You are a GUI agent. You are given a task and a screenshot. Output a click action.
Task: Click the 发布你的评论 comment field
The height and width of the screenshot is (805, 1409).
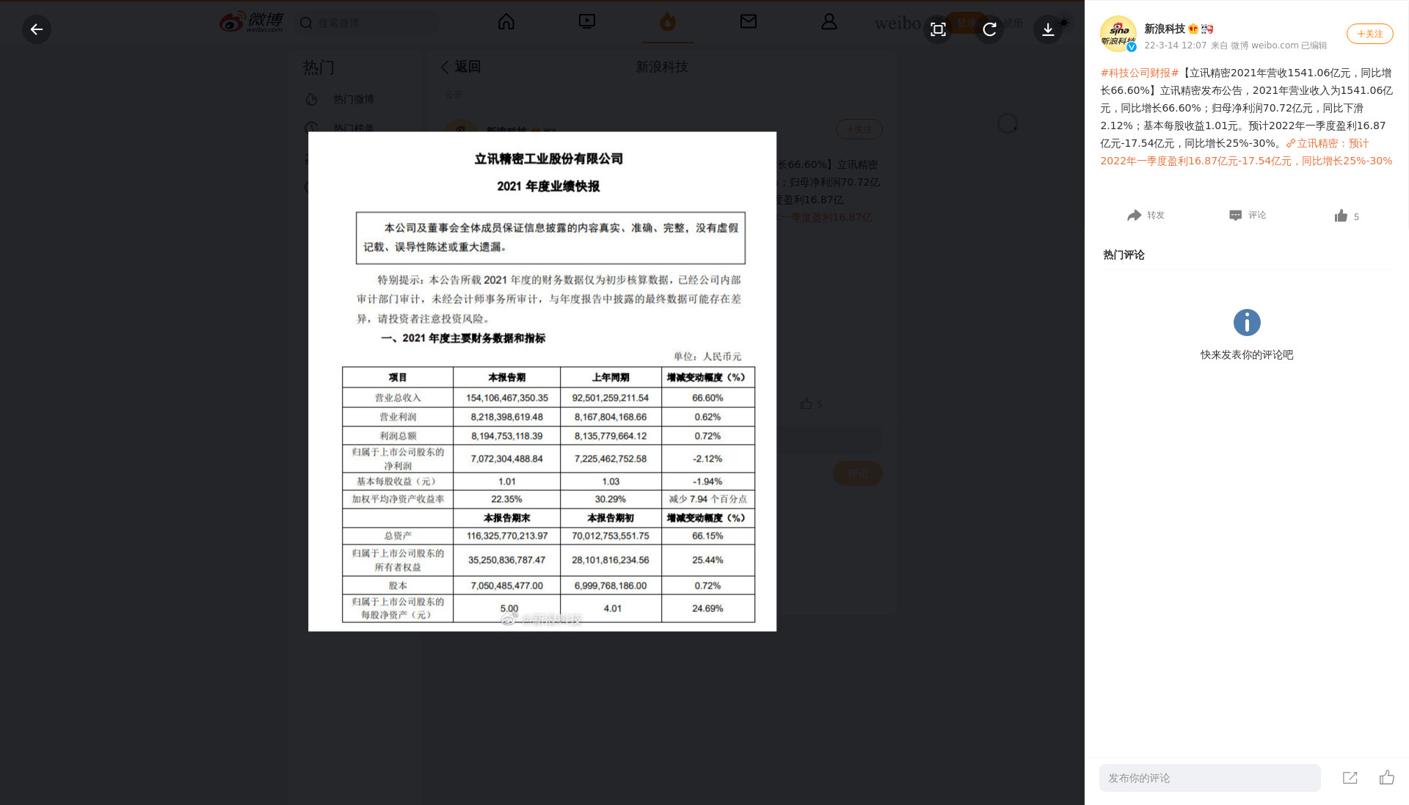click(1209, 778)
